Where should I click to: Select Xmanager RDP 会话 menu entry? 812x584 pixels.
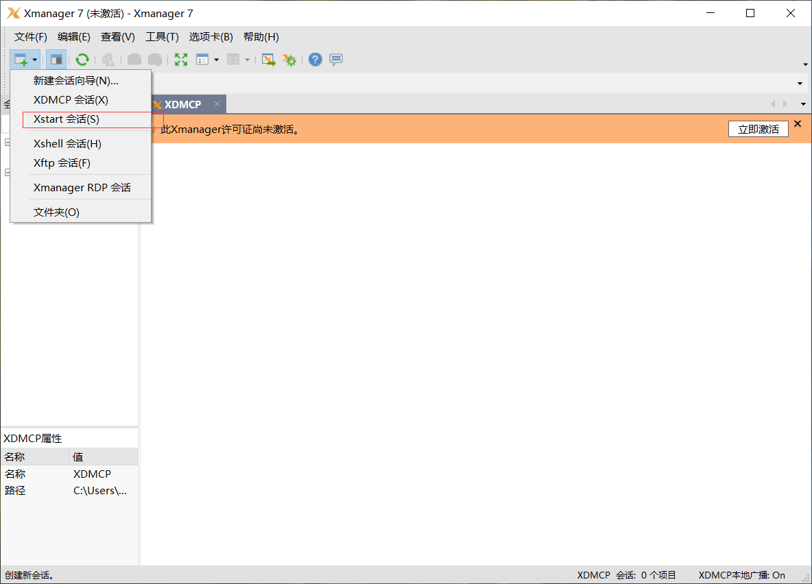(81, 187)
